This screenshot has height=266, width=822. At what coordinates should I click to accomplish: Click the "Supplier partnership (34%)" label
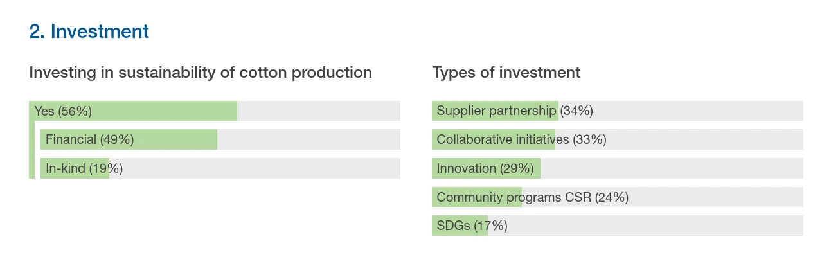514,111
